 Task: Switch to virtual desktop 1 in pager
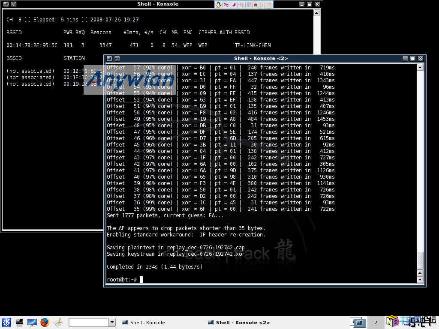[x=358, y=323]
